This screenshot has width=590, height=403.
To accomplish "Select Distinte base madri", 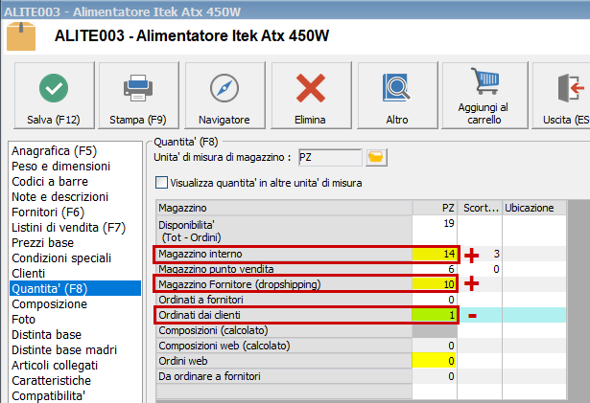I will pos(64,350).
